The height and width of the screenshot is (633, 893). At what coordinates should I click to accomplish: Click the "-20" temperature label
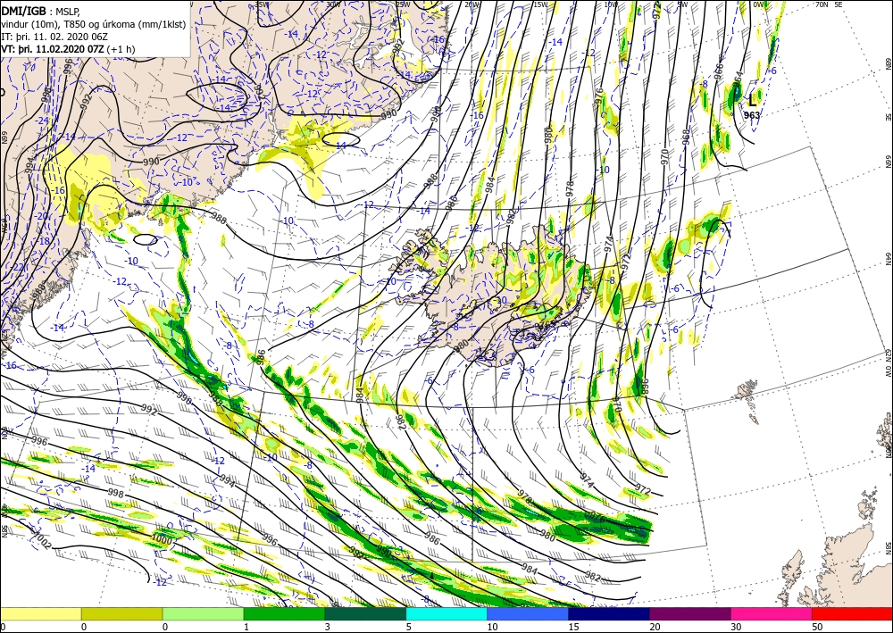point(42,216)
